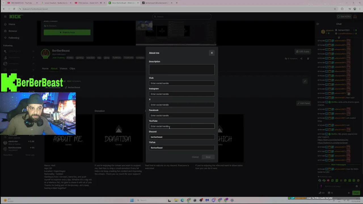Click the share icon beside viewers
The width and height of the screenshot is (363, 204).
tap(301, 59)
